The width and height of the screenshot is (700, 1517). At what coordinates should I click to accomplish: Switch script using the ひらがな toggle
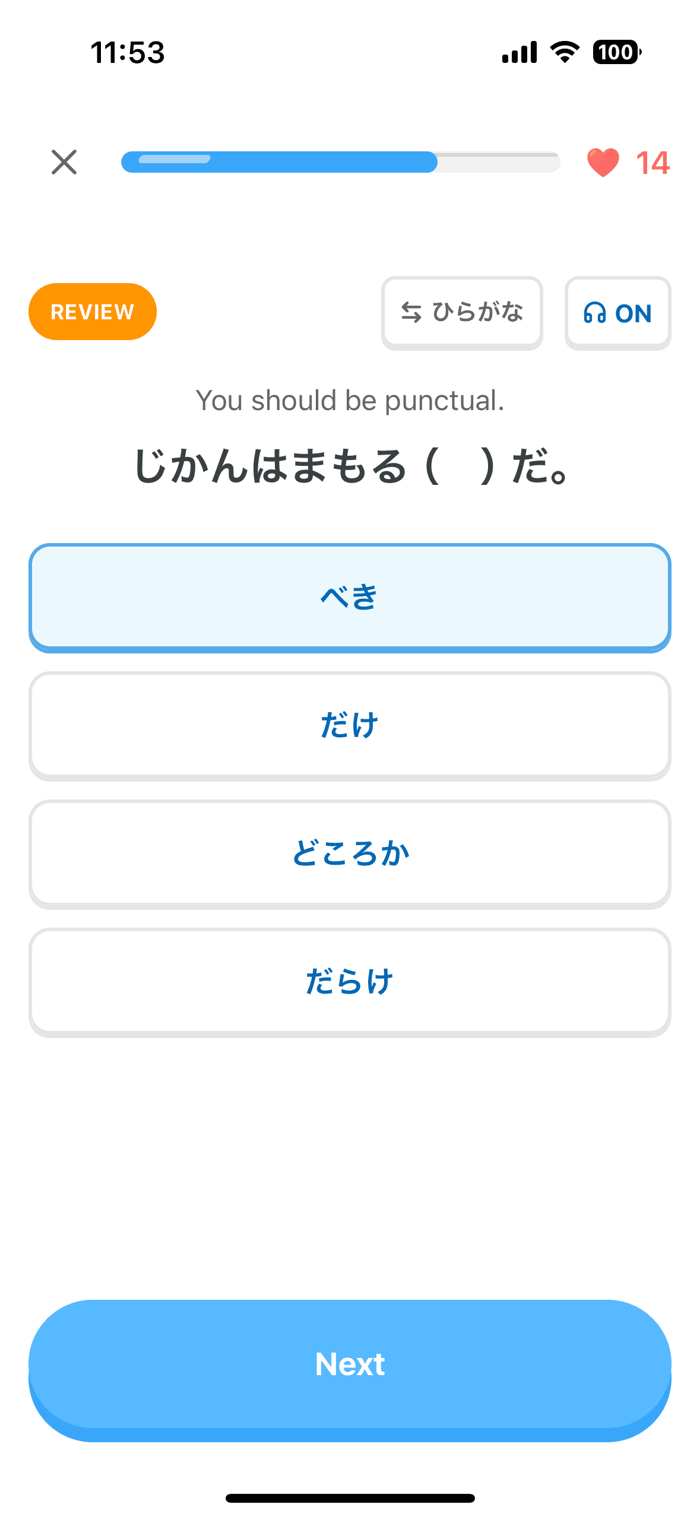(x=462, y=313)
